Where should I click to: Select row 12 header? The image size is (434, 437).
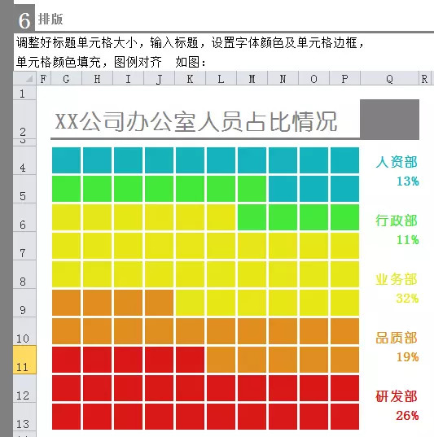[x=24, y=388]
